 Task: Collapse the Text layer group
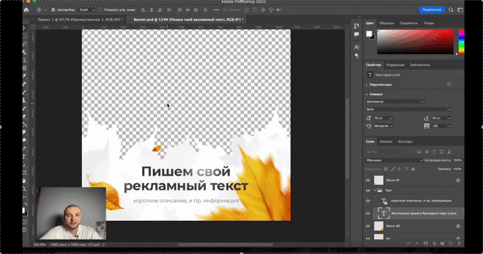coord(375,190)
